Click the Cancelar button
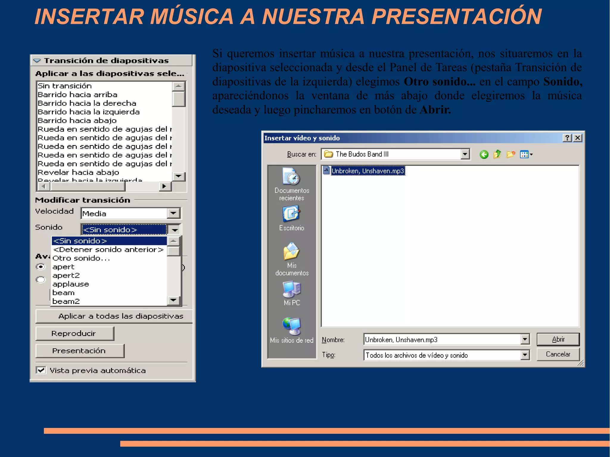Screen dimensions: 610x457 [x=558, y=354]
